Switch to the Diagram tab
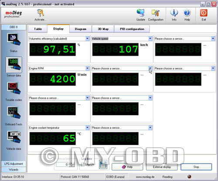 81,29
